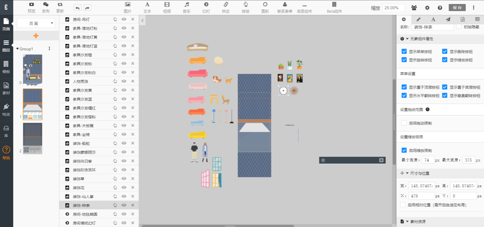Add a hotspot with 热区 tool
This screenshot has height=227, width=484.
[x=226, y=8]
